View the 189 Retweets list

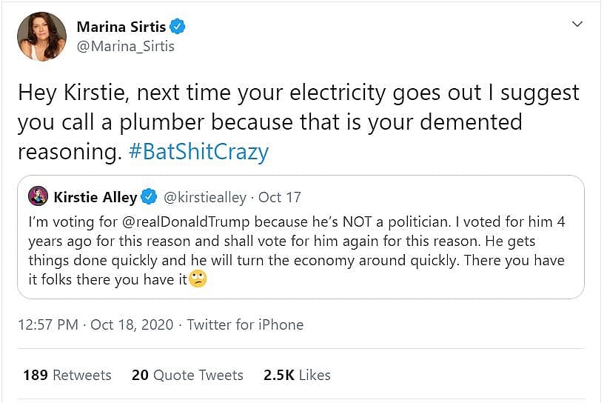pyautogui.click(x=67, y=375)
